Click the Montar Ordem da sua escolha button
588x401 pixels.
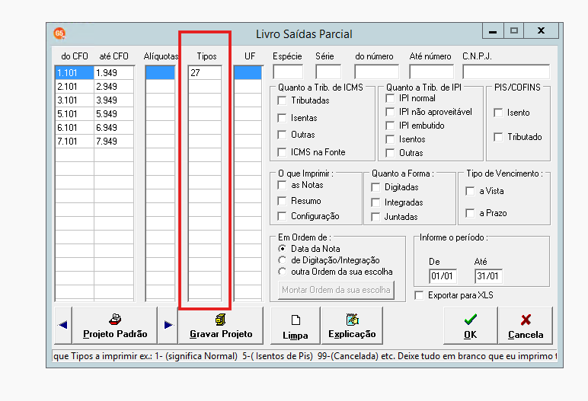336,290
